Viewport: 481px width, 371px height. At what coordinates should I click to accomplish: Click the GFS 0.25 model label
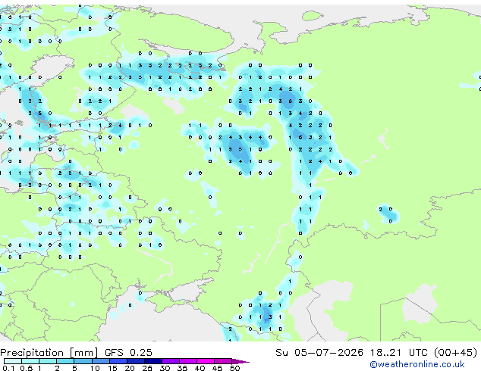click(x=128, y=353)
